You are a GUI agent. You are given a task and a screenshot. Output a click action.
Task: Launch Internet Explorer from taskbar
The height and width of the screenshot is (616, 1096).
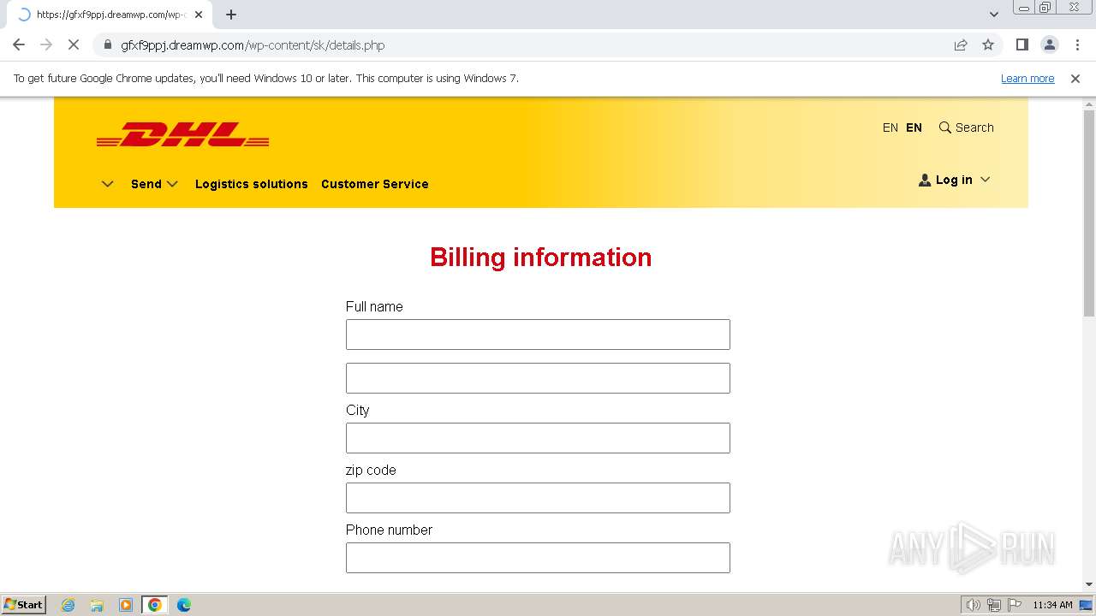coord(68,605)
